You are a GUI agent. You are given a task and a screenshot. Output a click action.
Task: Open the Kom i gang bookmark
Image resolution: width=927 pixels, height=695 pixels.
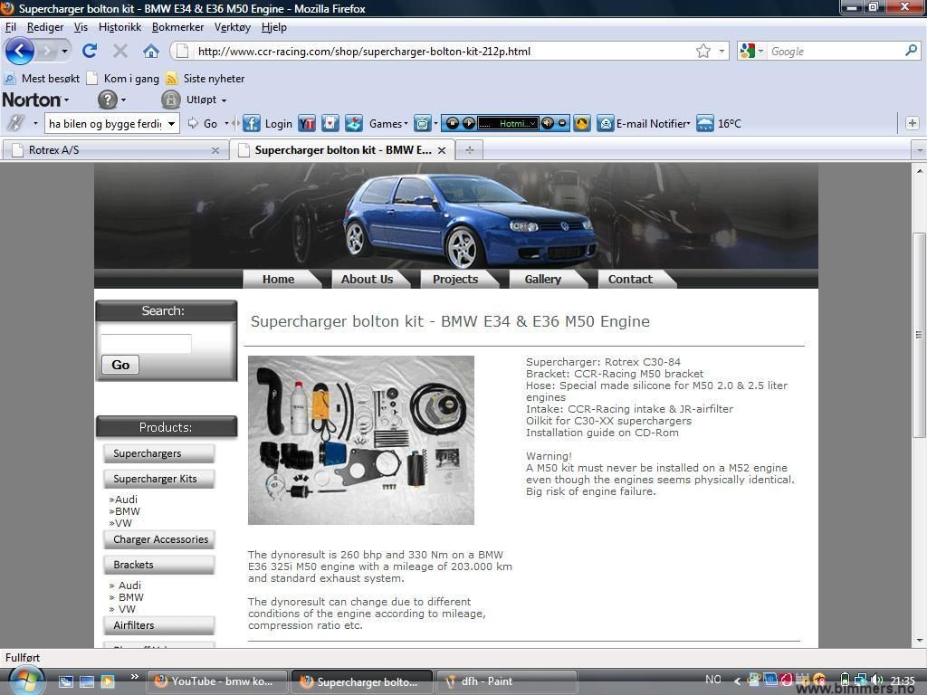[x=123, y=79]
